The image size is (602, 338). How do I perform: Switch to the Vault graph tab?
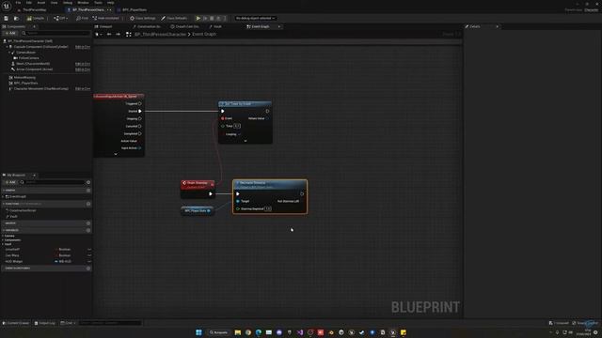coord(217,26)
